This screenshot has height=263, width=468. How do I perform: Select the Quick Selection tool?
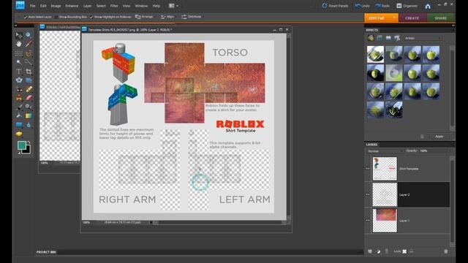[x=29, y=62]
